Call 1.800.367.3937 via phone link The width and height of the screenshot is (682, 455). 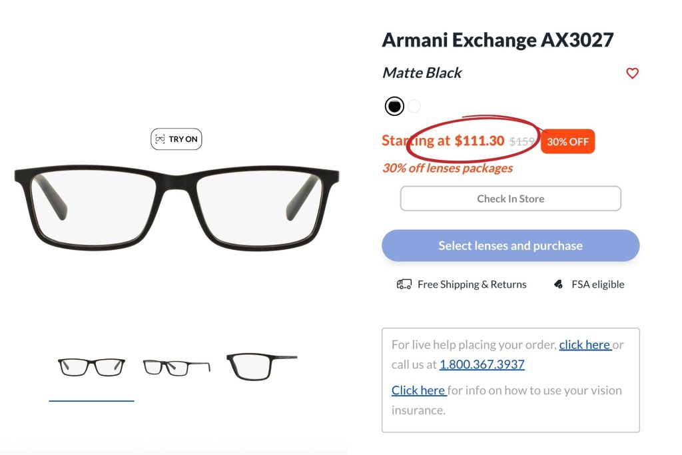pos(482,364)
